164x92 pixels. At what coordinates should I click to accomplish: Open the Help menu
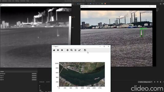coord(28,1)
